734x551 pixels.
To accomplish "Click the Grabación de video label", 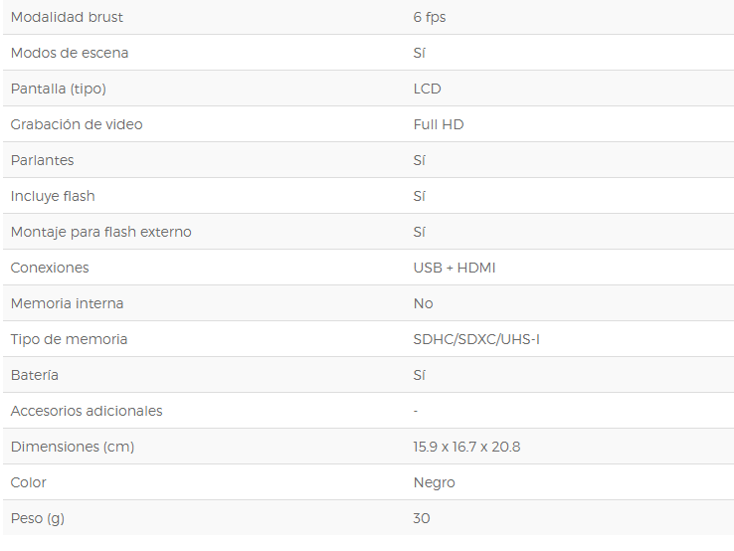I will pyautogui.click(x=77, y=124).
